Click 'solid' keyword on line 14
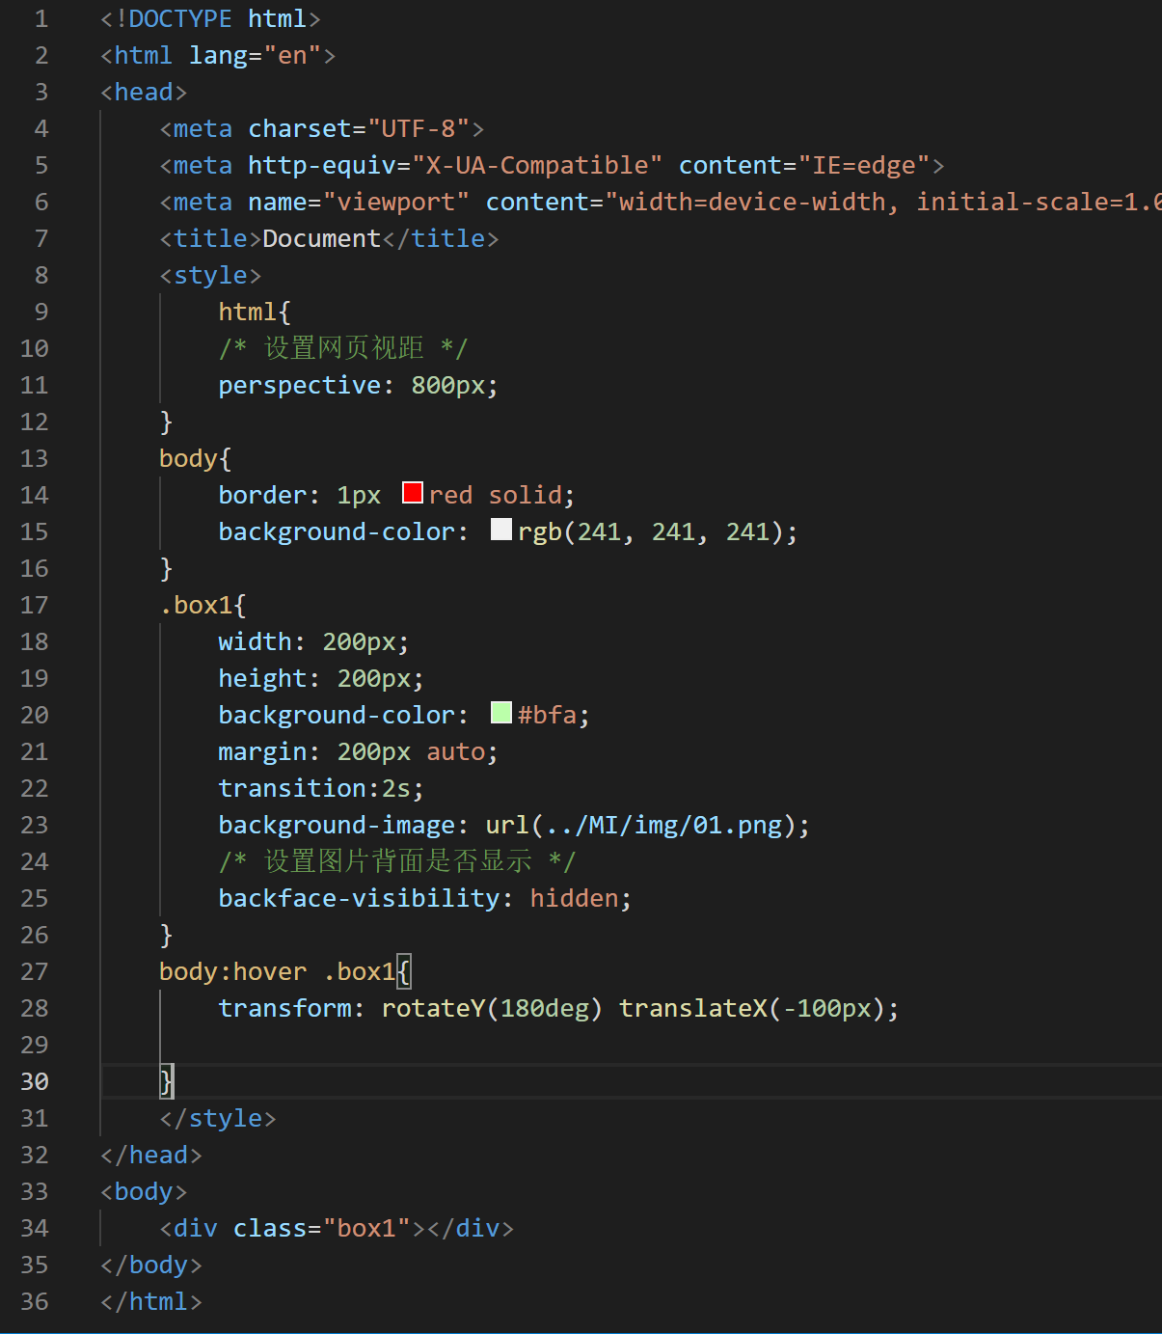Viewport: 1162px width, 1334px height. click(x=525, y=495)
